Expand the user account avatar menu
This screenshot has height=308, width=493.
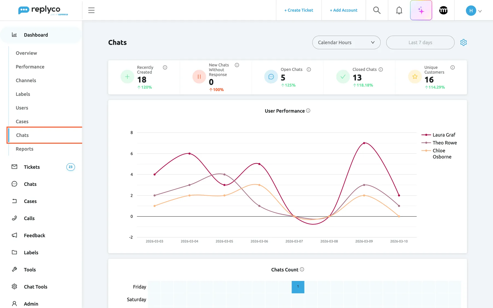pyautogui.click(x=474, y=11)
